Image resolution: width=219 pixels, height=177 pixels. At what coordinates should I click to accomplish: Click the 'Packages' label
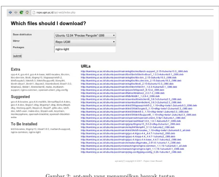click(19, 47)
